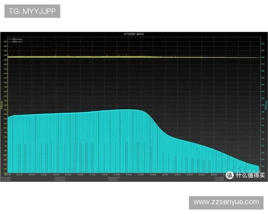Image resolution: width=268 pixels, height=214 pixels.
Task: Click the TG: MYYJJPP watermark label
Action: 32,11
